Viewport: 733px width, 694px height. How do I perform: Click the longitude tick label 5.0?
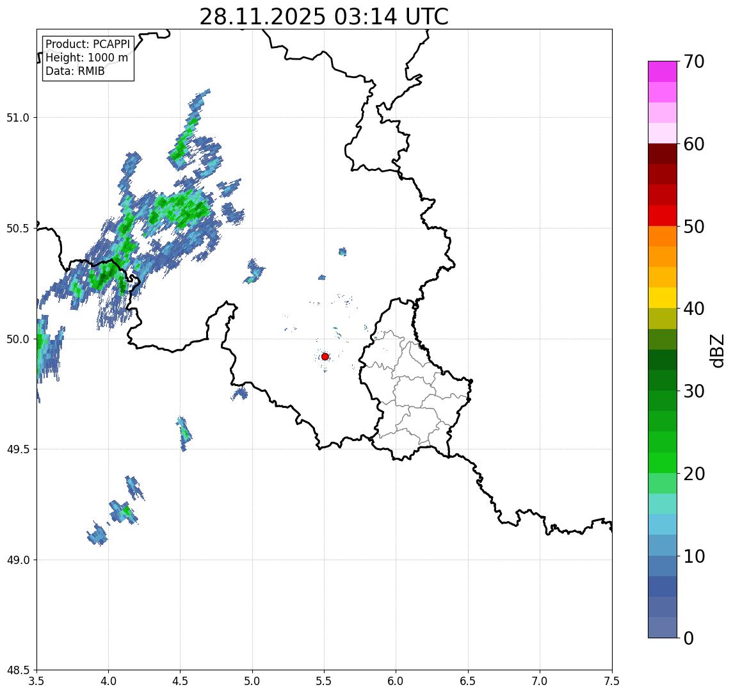pyautogui.click(x=252, y=681)
